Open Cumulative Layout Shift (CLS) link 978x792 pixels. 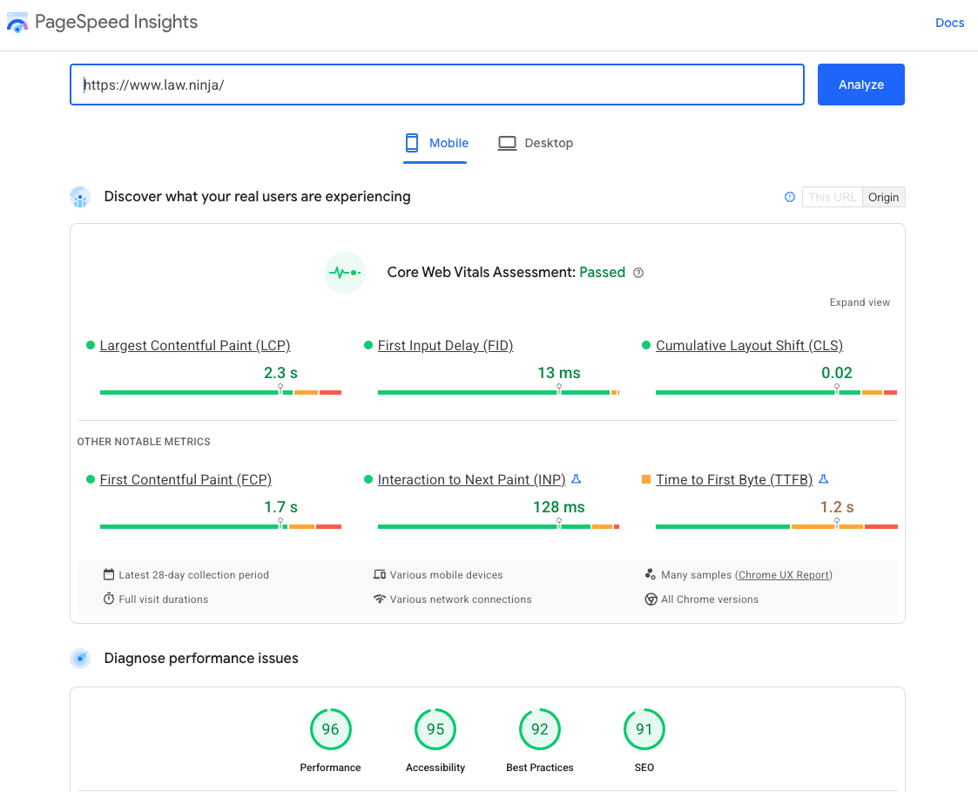pos(749,346)
